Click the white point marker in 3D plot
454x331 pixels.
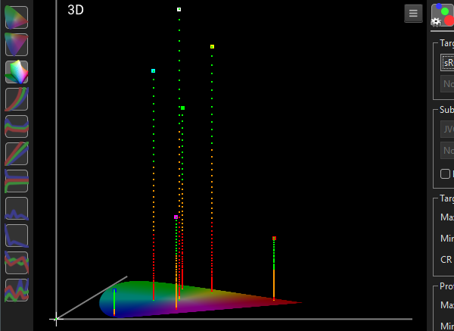click(x=179, y=10)
